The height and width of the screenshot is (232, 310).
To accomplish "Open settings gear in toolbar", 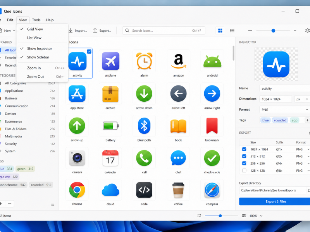I will point(307,31).
